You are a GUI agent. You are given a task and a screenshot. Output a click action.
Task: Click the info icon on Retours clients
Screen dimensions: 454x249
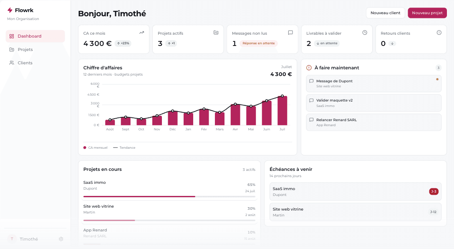tap(439, 33)
